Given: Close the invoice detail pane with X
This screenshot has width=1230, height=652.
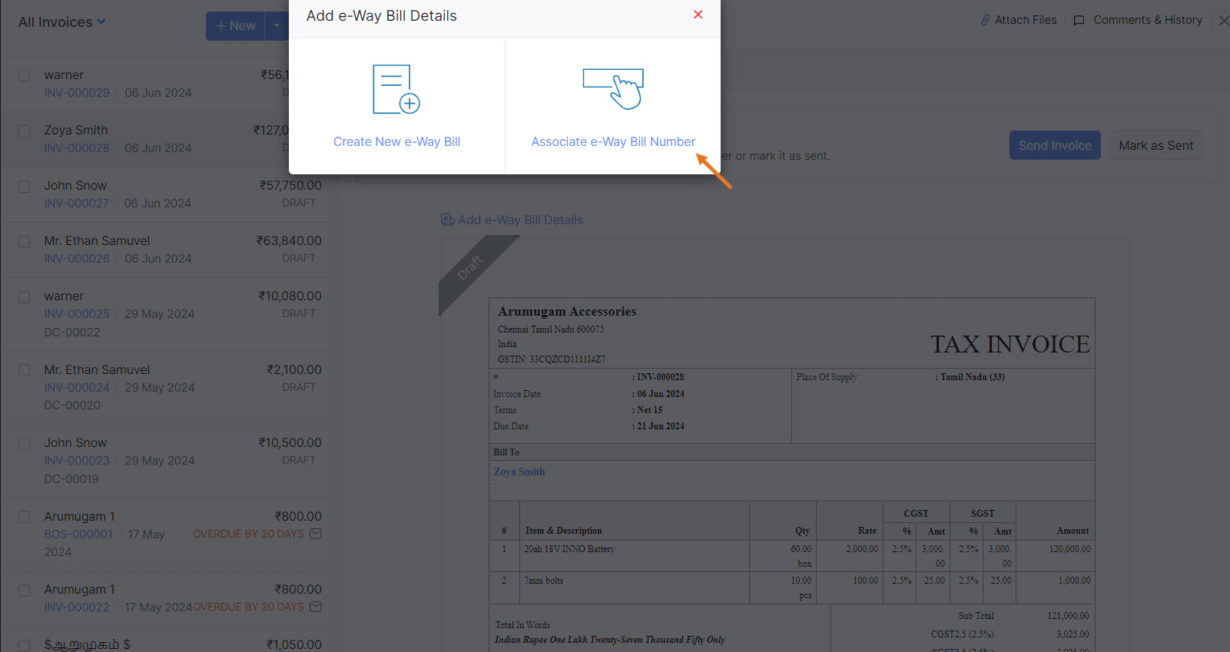Looking at the screenshot, I should pos(1224,21).
